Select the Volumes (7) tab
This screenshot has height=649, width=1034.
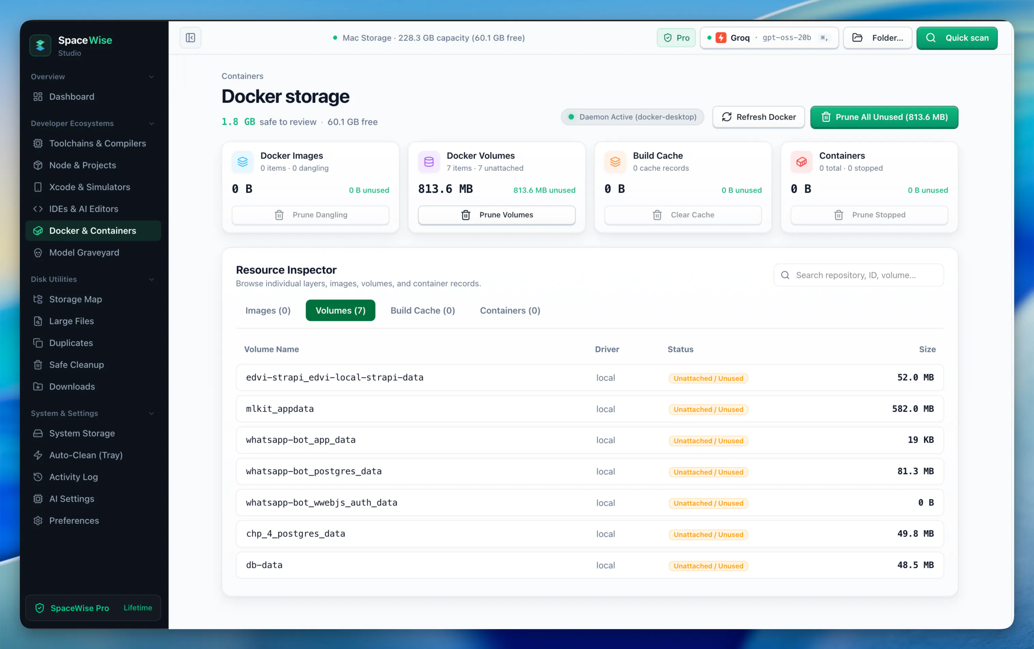click(x=340, y=310)
